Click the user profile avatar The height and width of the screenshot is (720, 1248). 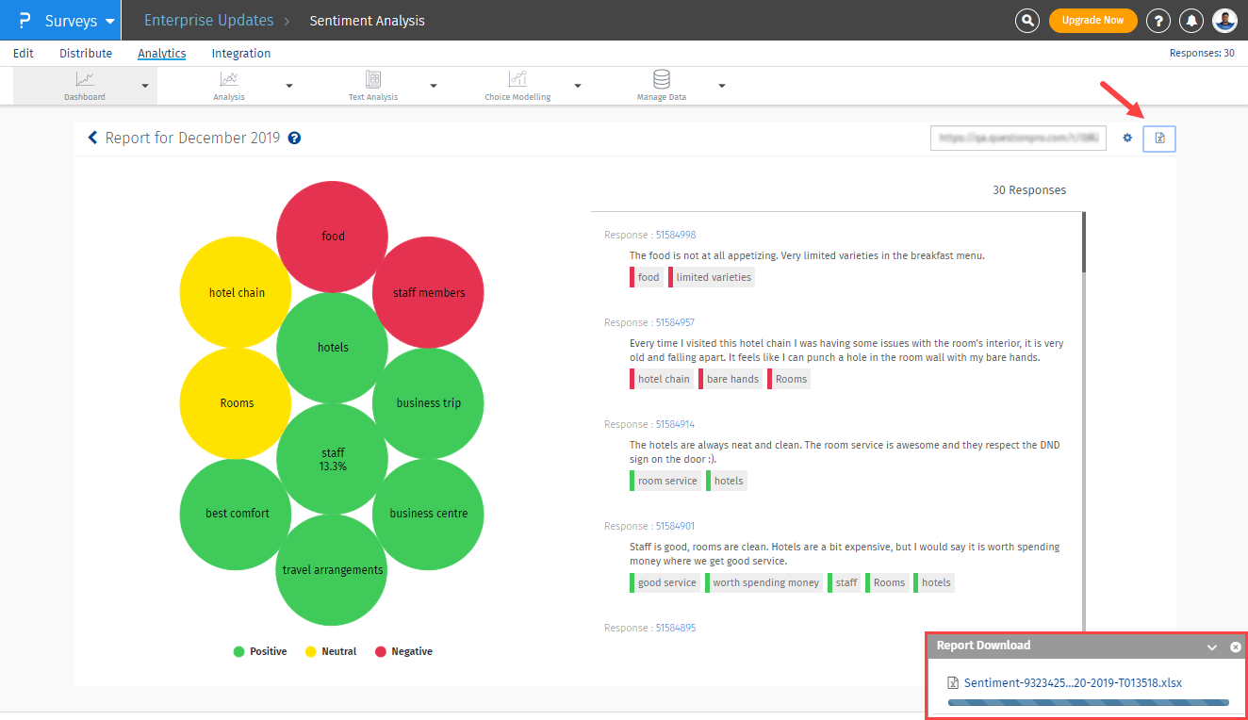coord(1224,20)
